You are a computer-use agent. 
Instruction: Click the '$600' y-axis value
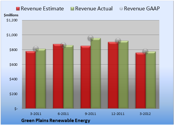13,65
